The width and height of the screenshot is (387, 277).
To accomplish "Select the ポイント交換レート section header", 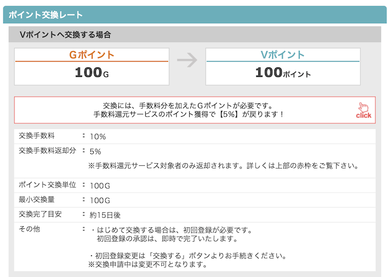I will [46, 14].
